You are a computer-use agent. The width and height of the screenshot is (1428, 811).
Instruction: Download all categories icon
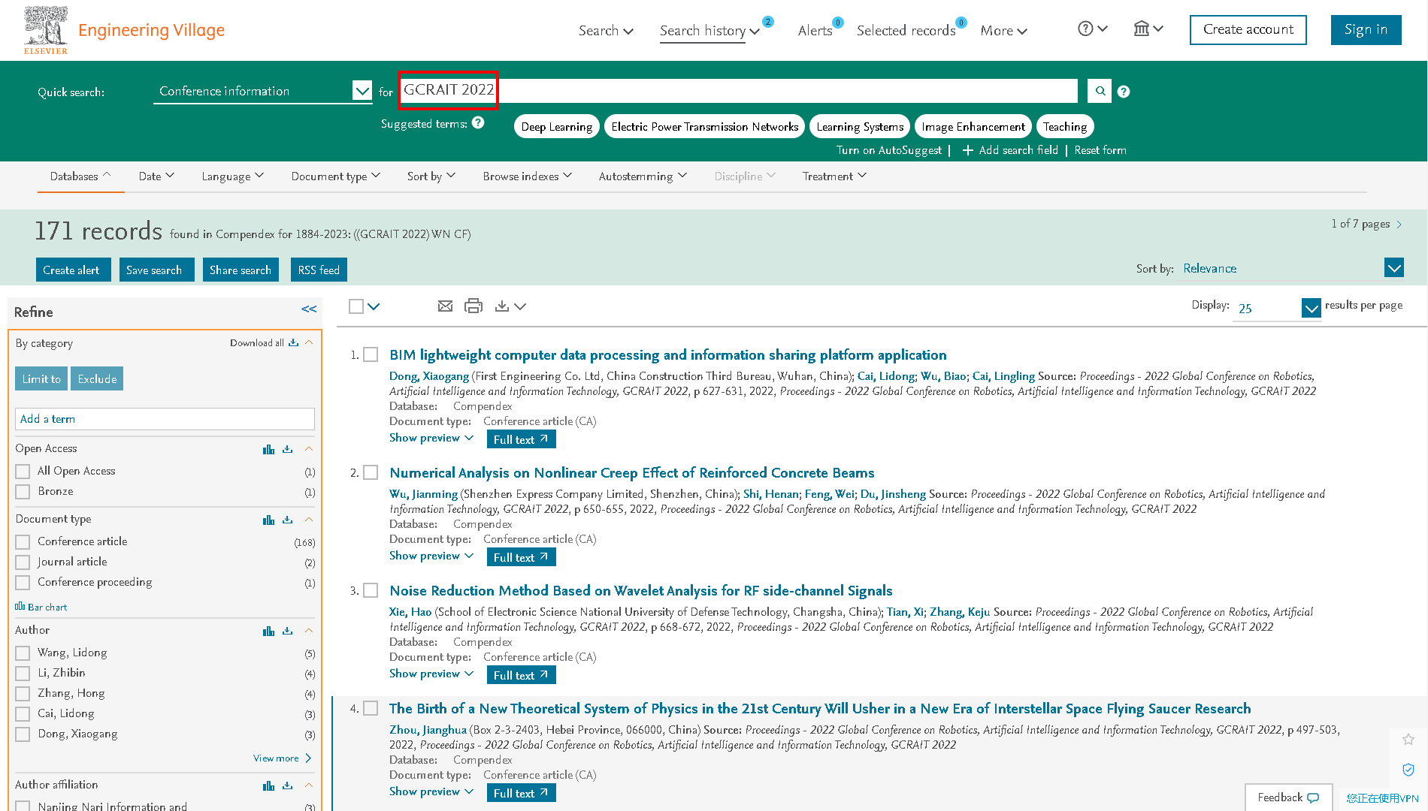point(293,342)
